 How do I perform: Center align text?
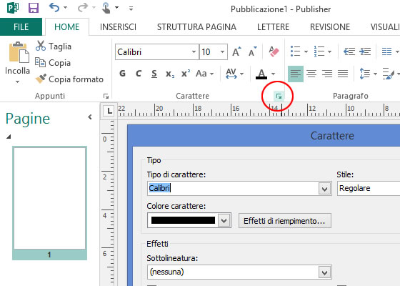tap(311, 74)
